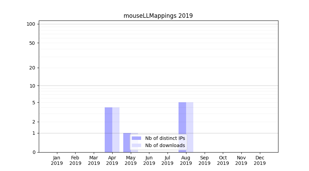The width and height of the screenshot is (309, 171).
Task: Click the chart title mouseLLMappings 2019
Action: click(x=158, y=16)
